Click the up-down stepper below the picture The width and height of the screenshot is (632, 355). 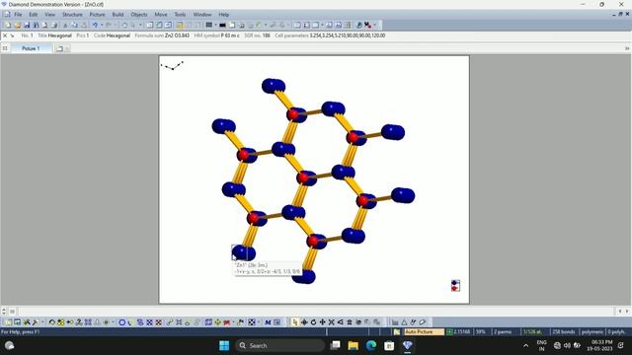(4, 312)
